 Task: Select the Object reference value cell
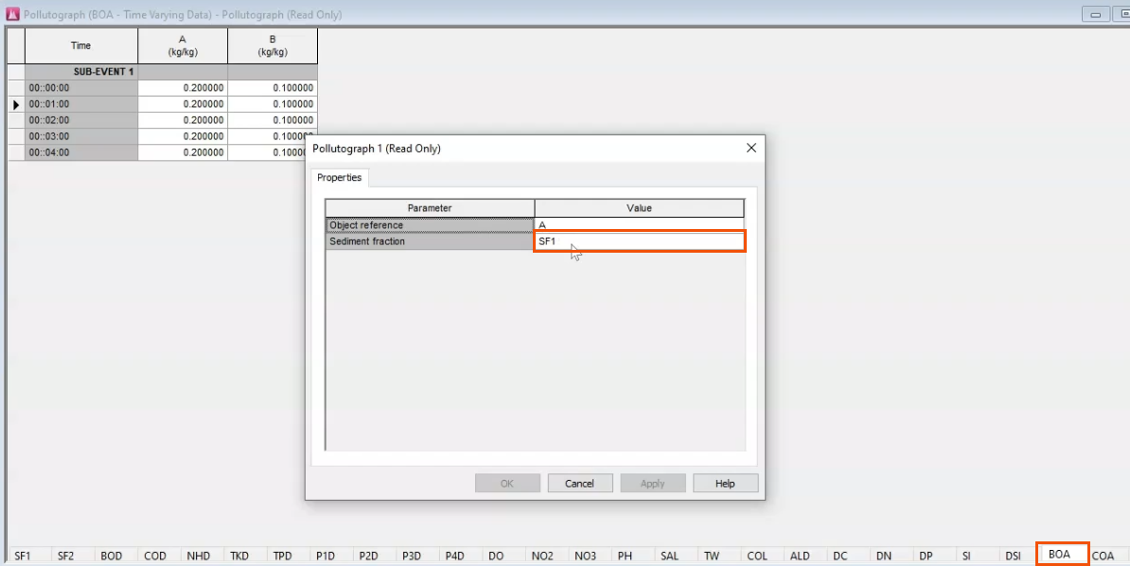[x=640, y=225]
